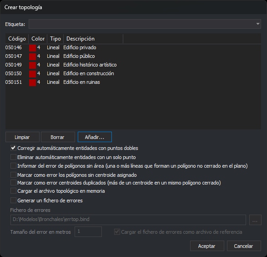Image resolution: width=267 pixels, height=257 pixels.
Task: Click the Tamaño del error en metros field
Action: (x=88, y=232)
